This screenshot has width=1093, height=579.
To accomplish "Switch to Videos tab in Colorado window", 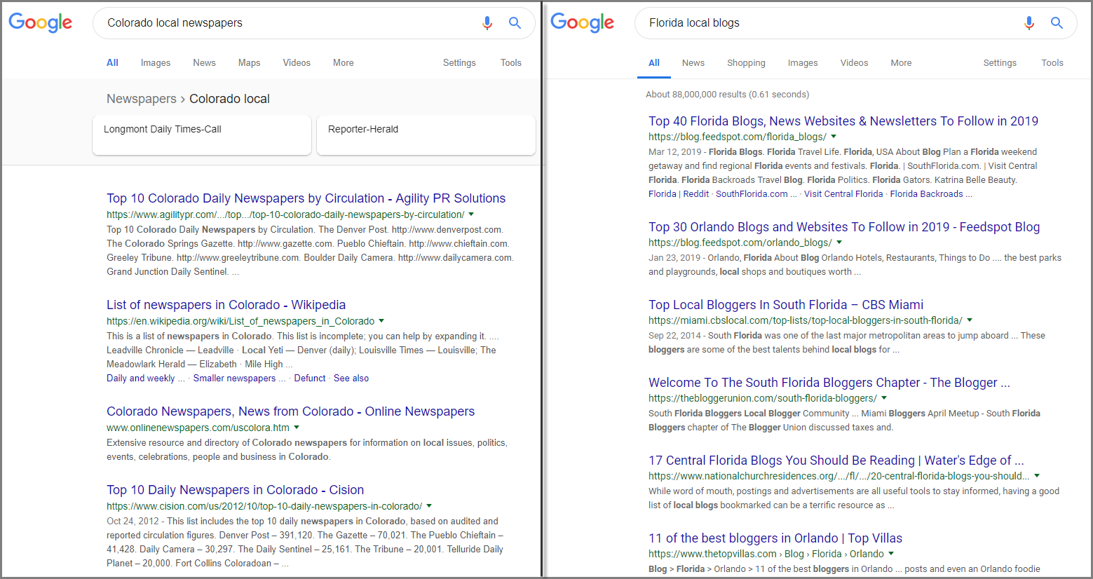I will pos(297,62).
